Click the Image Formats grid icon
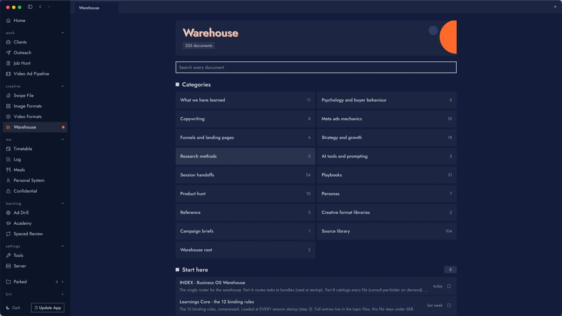562x316 pixels. tap(8, 106)
